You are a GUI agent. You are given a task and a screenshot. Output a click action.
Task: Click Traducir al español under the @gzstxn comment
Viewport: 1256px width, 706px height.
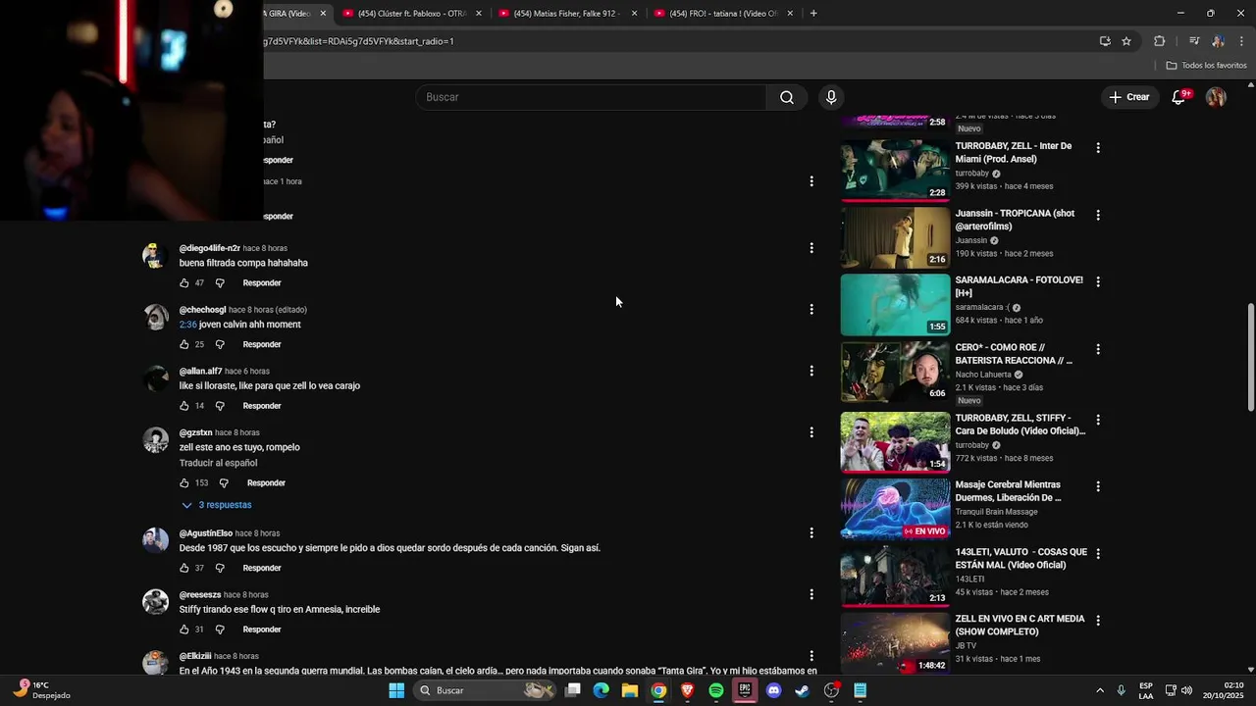[218, 463]
